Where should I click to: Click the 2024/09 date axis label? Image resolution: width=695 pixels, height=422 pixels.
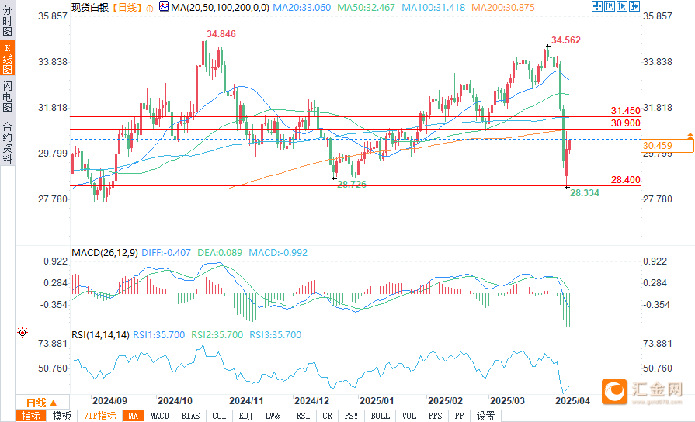tap(109, 401)
